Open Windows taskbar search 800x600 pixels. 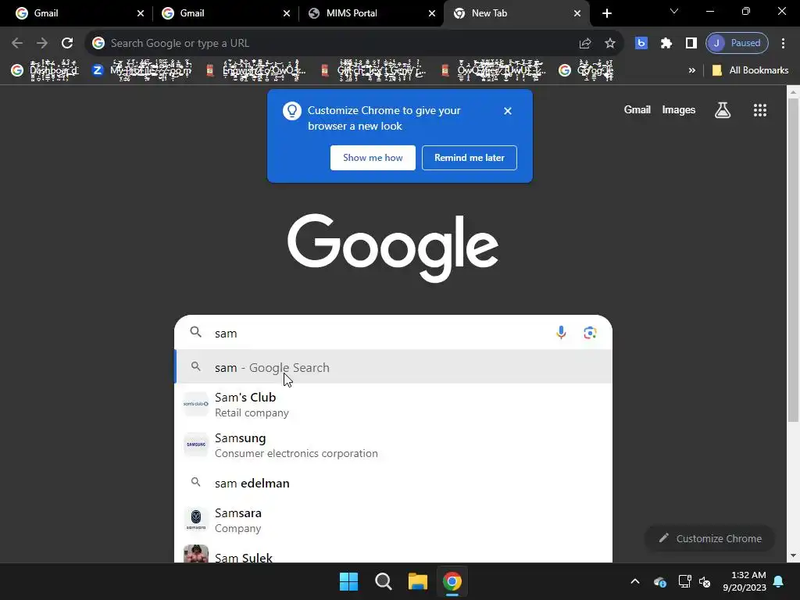383,581
